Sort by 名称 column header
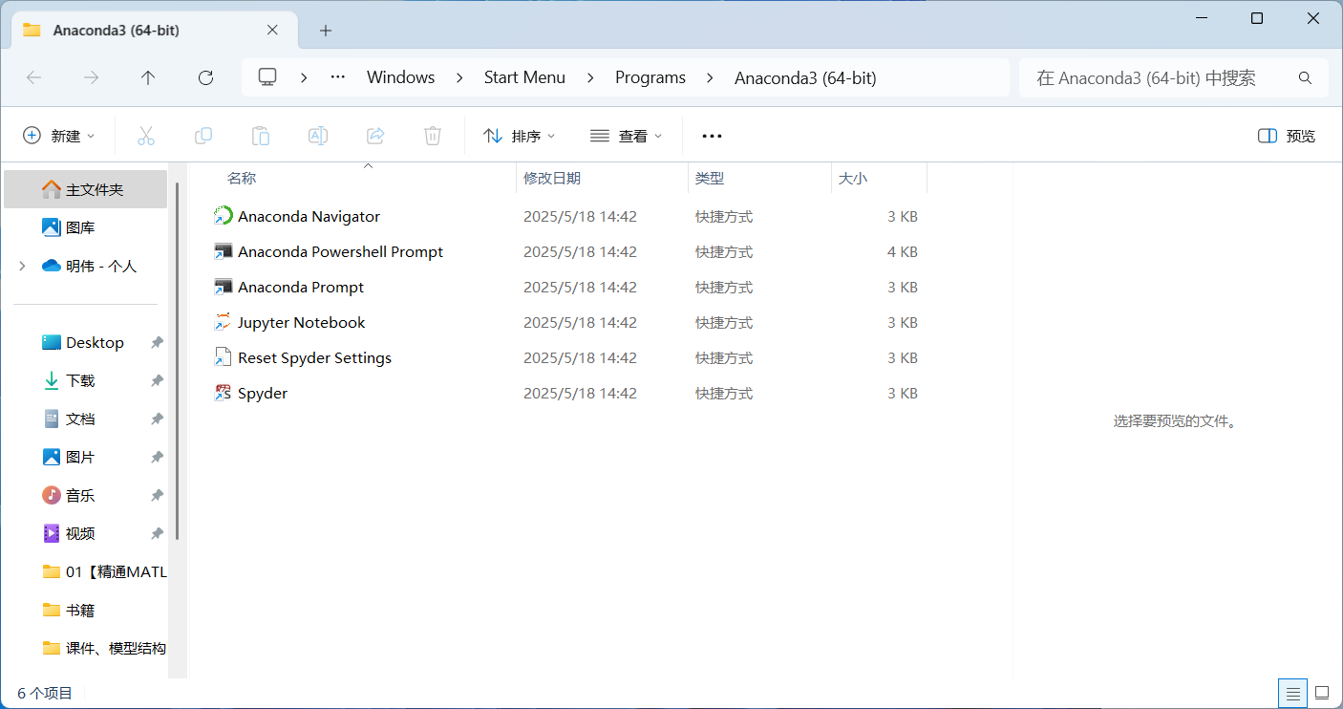Screen dimensions: 1343x709 coord(242,178)
